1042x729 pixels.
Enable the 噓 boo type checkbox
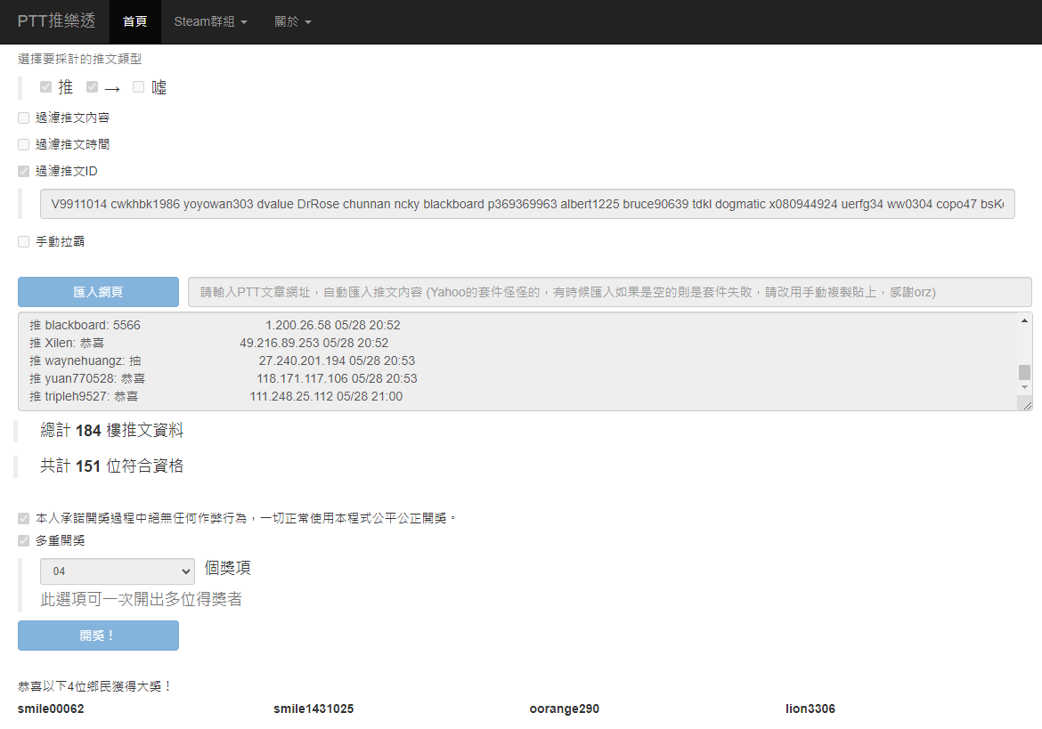pos(138,87)
